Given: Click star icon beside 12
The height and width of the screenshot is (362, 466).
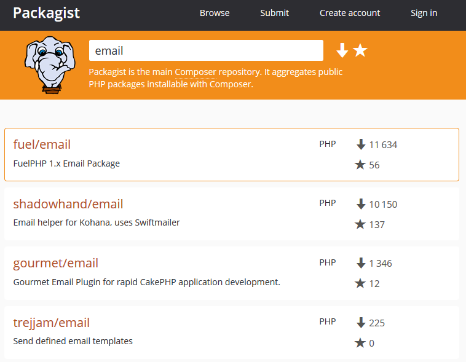Looking at the screenshot, I should [360, 283].
